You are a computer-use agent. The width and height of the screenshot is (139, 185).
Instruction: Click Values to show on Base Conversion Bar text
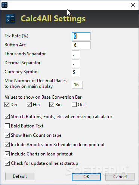(x=43, y=97)
